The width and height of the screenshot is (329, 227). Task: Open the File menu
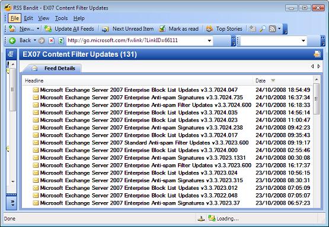14,18
